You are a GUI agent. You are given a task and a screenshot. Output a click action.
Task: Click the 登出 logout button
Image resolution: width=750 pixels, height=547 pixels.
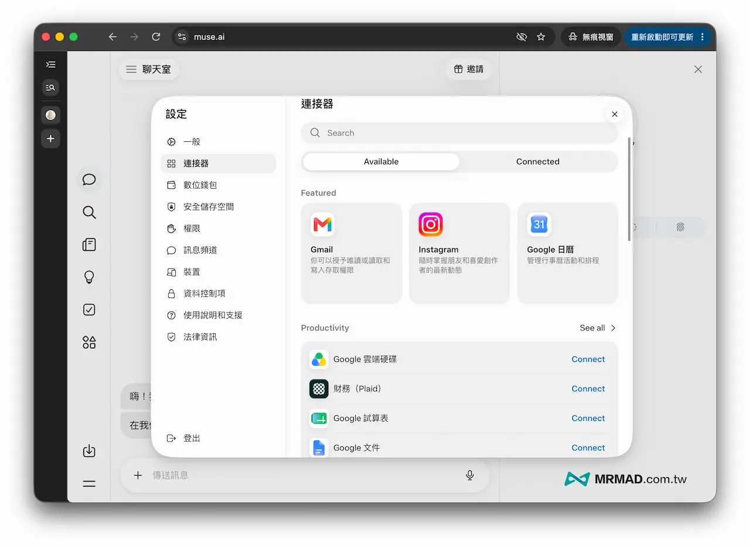coord(184,438)
